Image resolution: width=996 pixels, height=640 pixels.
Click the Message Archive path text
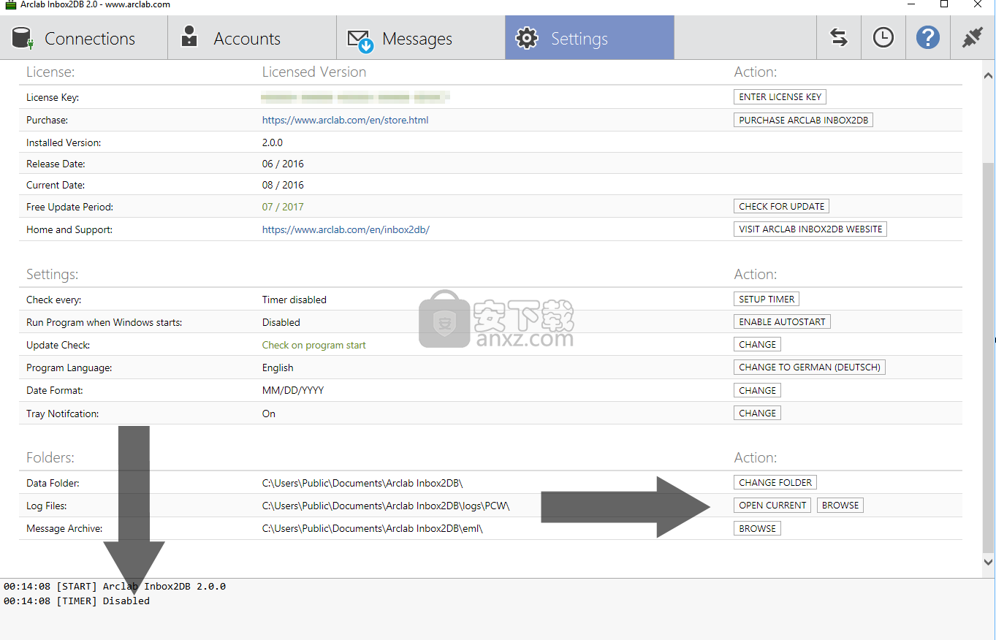pos(373,528)
